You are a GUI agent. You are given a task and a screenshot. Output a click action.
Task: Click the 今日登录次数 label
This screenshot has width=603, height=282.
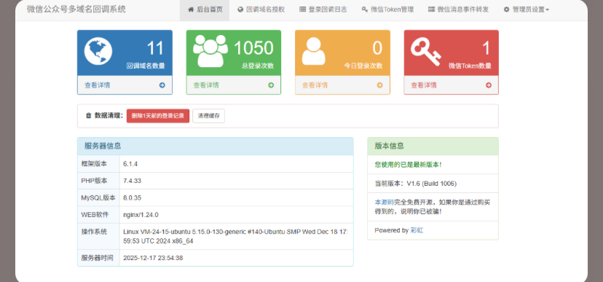pyautogui.click(x=363, y=66)
